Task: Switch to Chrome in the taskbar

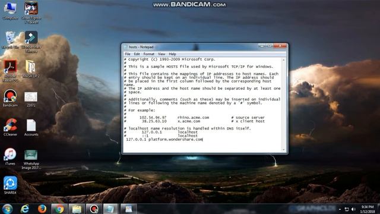Action: coord(59,209)
